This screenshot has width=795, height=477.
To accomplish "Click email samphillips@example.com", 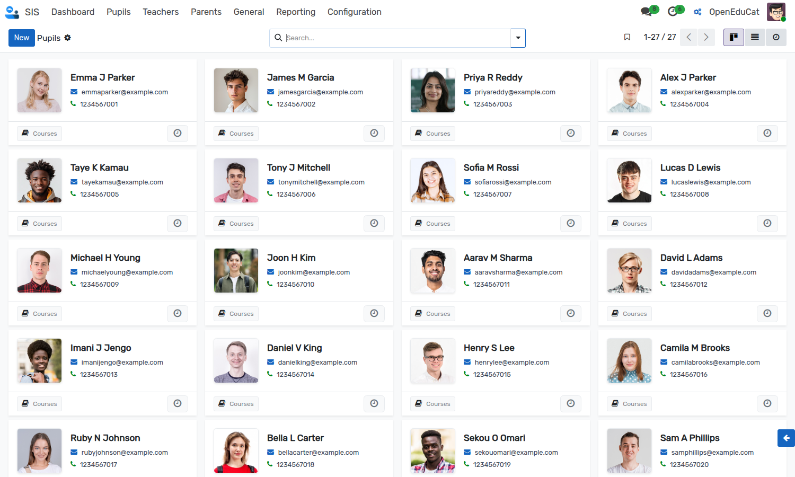I will [712, 453].
